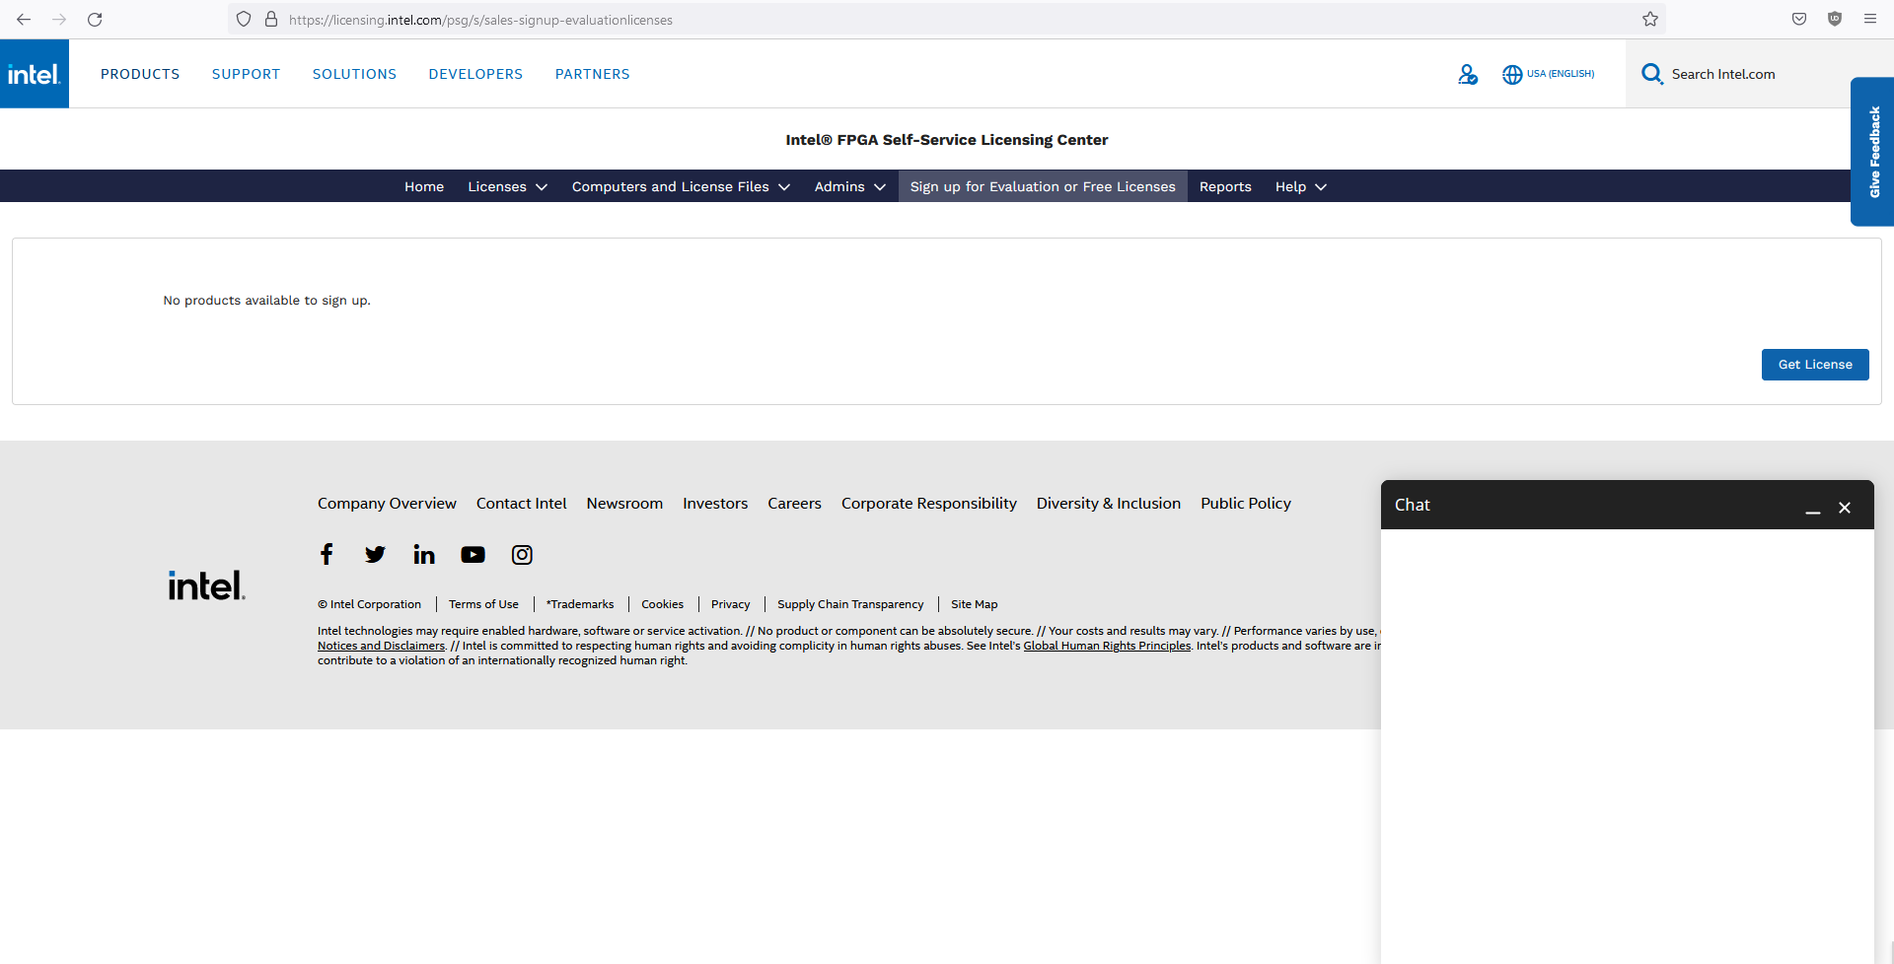
Task: Select Sign up for Evaluation or Free Licenses
Action: point(1043,186)
